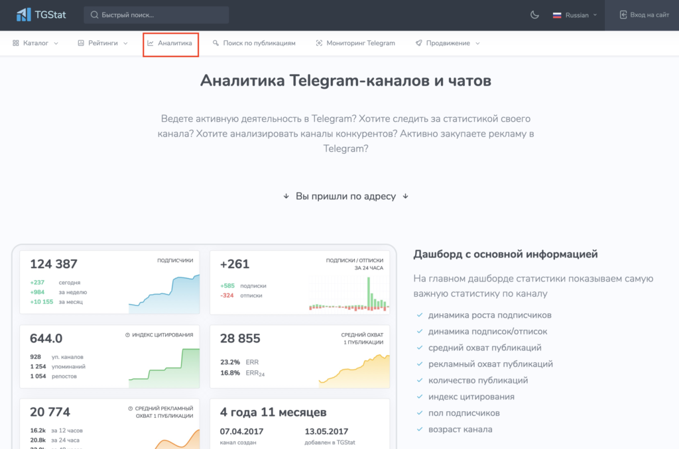Click the Продвижение rocket icon
The height and width of the screenshot is (449, 679).
point(419,43)
